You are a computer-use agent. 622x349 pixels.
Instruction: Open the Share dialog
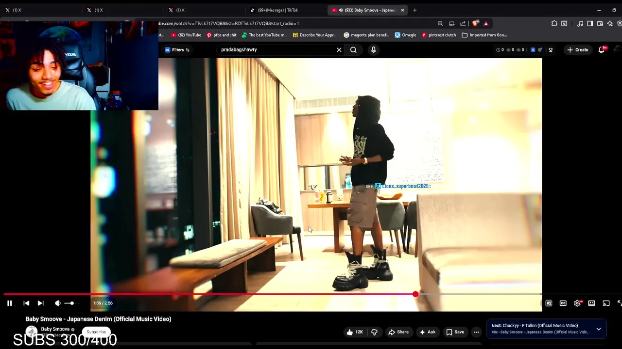(398, 332)
